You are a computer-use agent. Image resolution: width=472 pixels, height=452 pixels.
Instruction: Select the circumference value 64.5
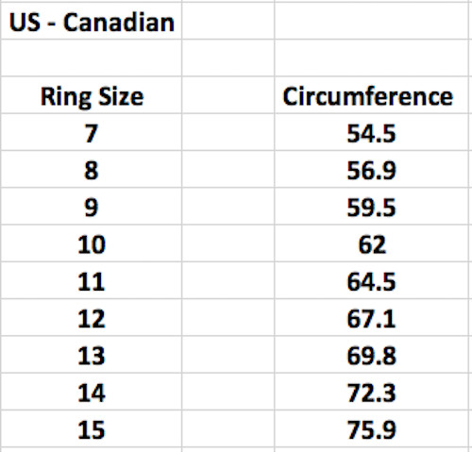[x=371, y=280]
